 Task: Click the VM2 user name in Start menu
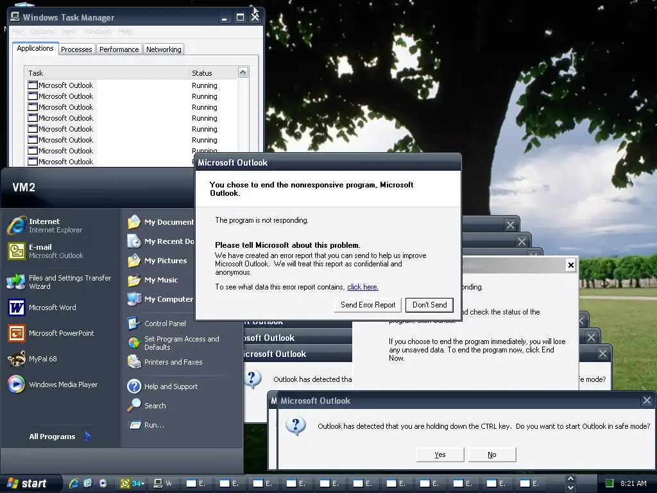click(x=24, y=187)
